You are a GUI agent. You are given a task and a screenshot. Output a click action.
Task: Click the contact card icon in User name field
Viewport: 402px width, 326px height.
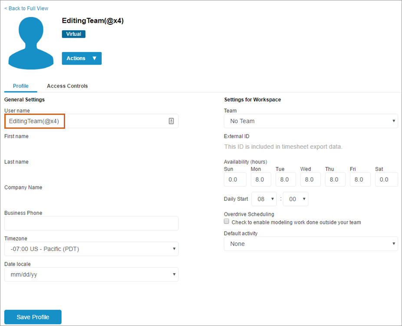pyautogui.click(x=171, y=121)
